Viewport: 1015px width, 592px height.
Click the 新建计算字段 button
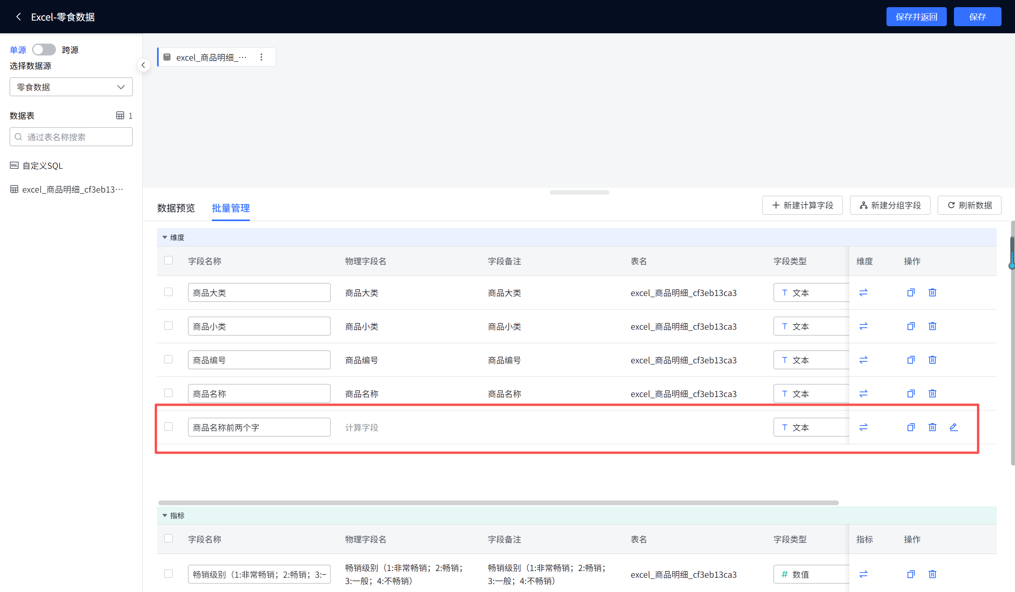tap(802, 205)
